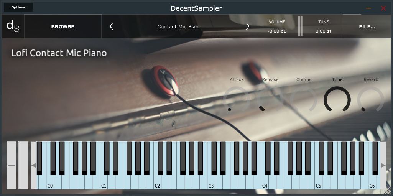393x196 pixels.
Task: Play the C3 key
Action: coord(211,182)
